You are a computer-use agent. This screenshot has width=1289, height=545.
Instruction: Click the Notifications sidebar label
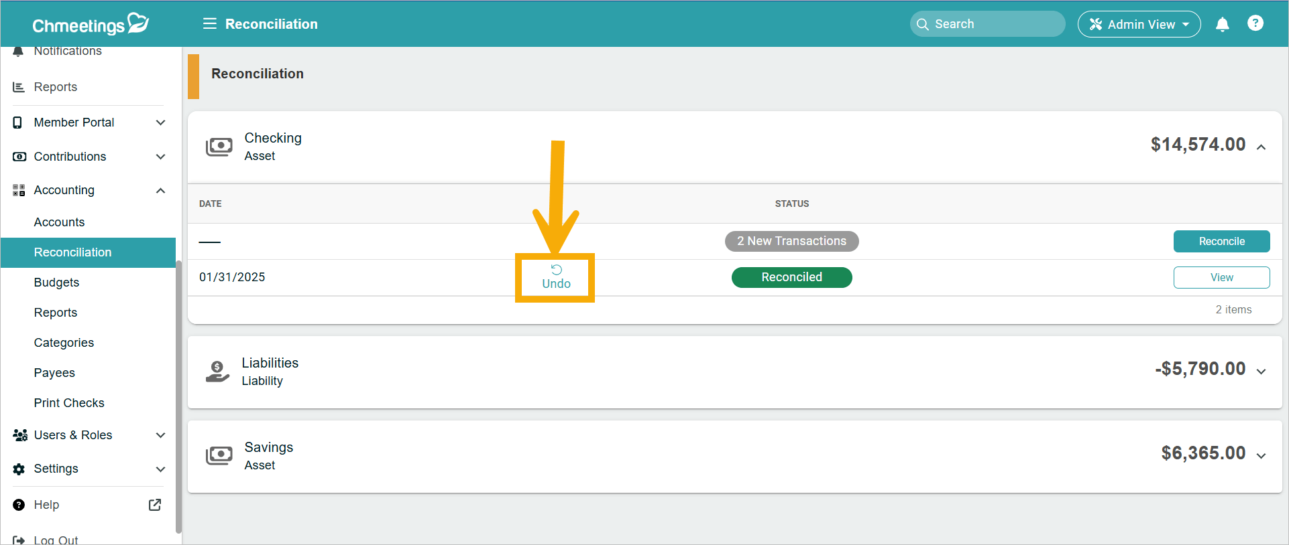click(68, 52)
